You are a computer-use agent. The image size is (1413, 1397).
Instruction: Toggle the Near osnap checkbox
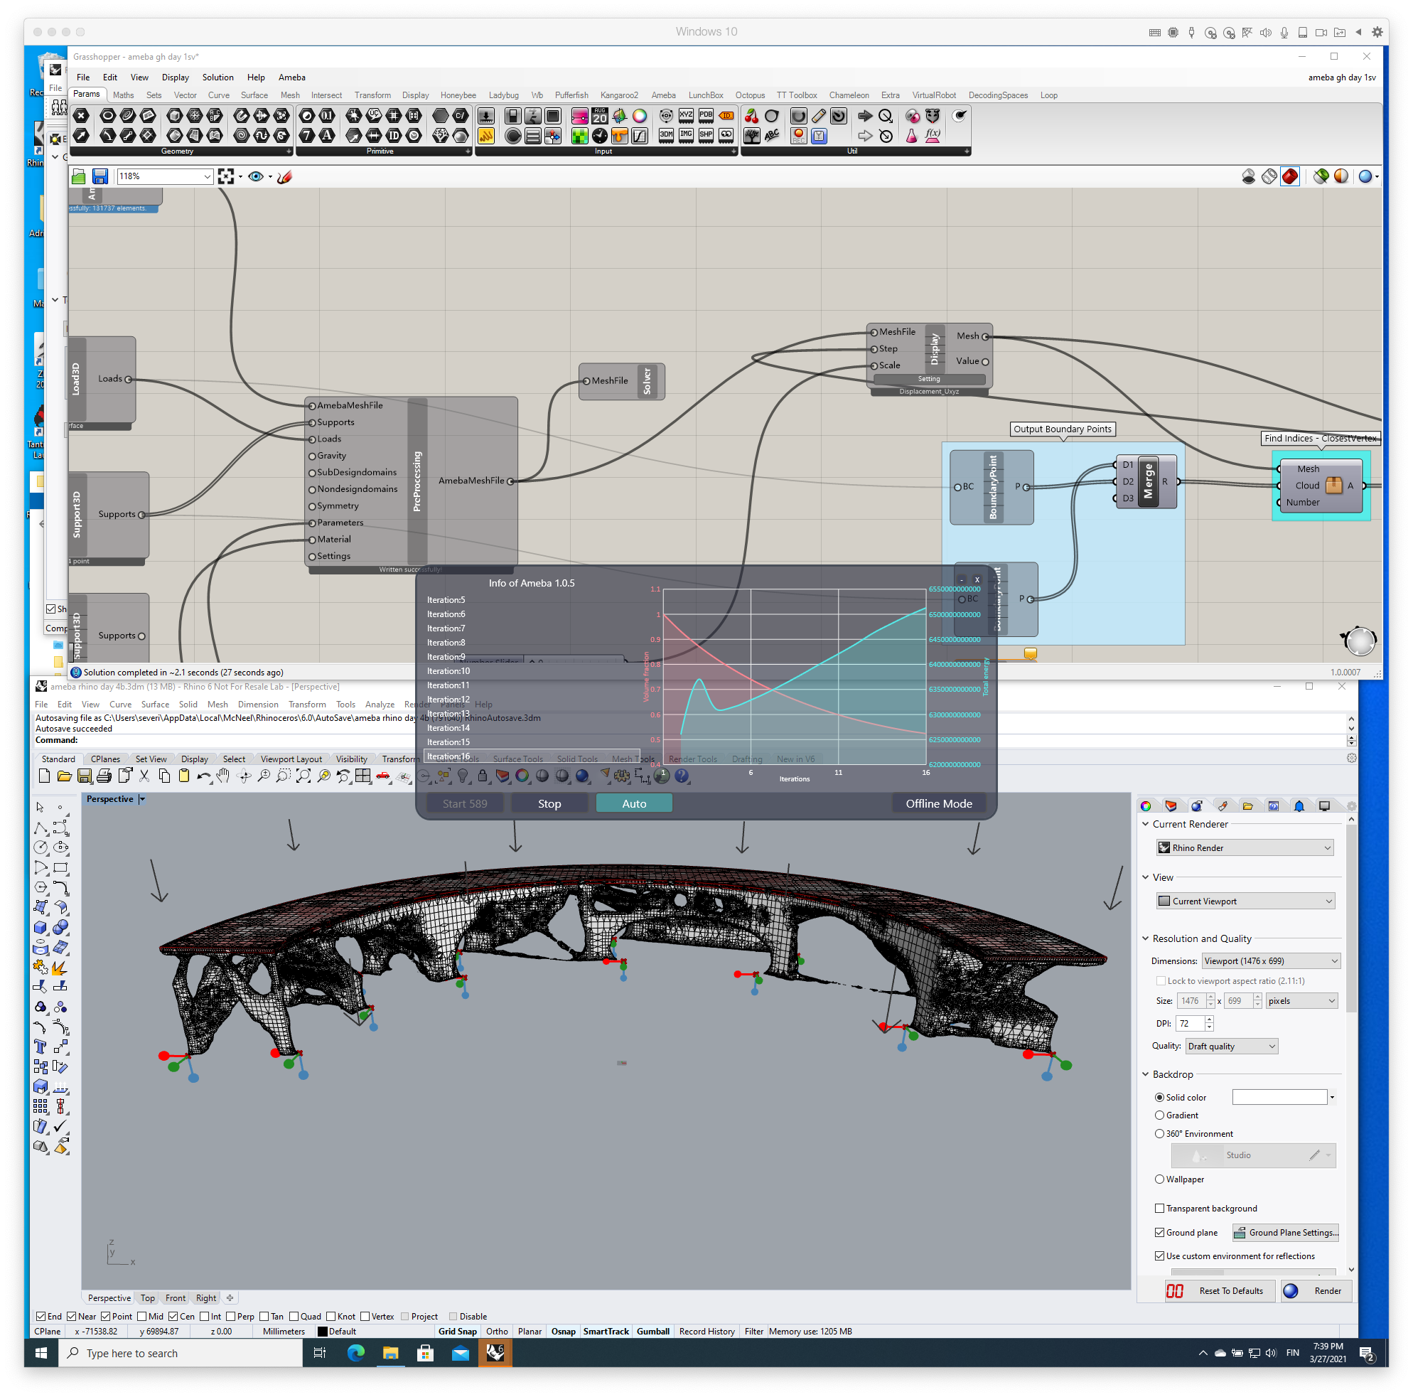[72, 1316]
